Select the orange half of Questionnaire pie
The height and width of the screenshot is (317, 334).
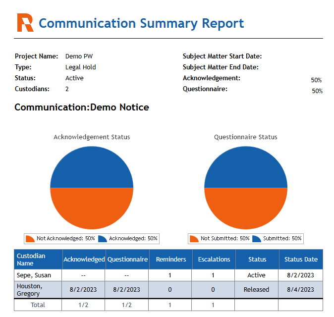coord(246,208)
